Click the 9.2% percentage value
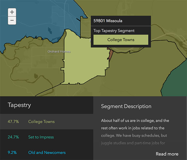This screenshot has height=160, width=187. tap(12, 153)
